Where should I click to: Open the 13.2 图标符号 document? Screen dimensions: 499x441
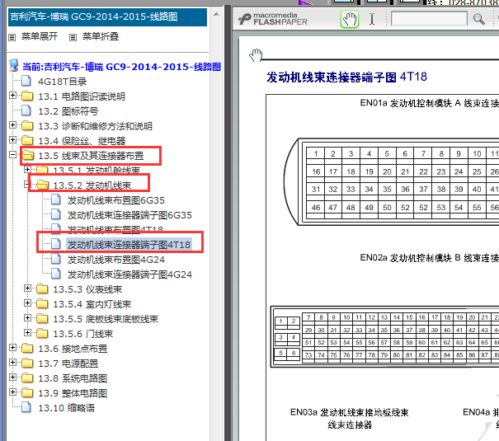68,111
